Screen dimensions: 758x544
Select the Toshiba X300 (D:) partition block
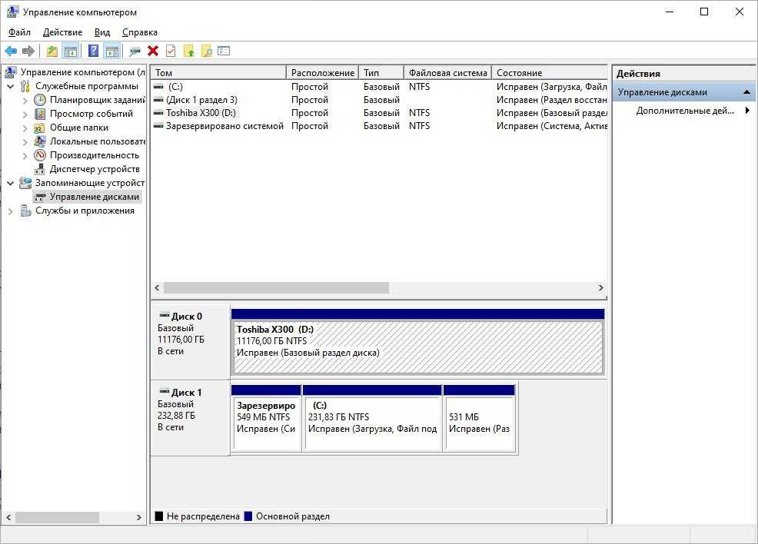click(x=417, y=347)
